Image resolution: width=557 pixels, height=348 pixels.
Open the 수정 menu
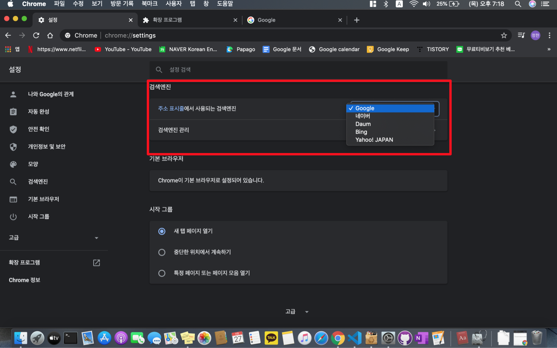[x=78, y=4]
